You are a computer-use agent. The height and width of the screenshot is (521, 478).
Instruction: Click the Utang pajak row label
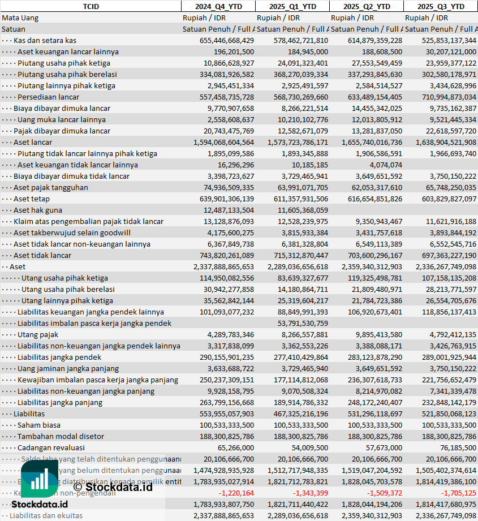coord(38,334)
